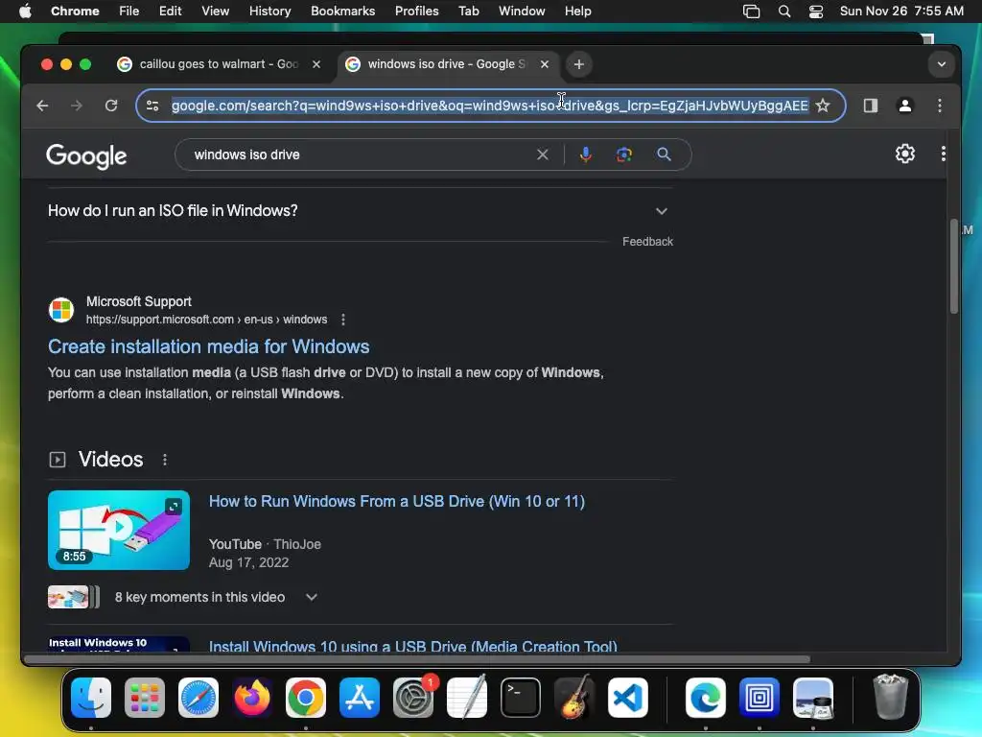Open App Store from the Dock
The width and height of the screenshot is (982, 737).
pyautogui.click(x=360, y=698)
